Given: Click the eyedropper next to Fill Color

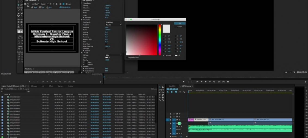Looking at the screenshot, I should 109,57.
